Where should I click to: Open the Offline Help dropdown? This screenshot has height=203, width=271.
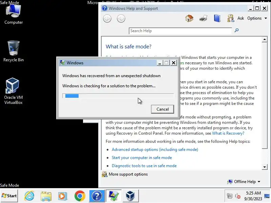coord(244,182)
